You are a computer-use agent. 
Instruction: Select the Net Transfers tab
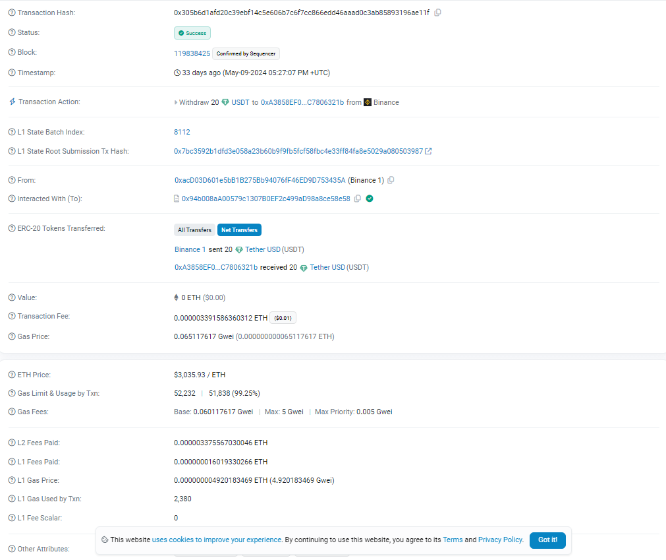pyautogui.click(x=239, y=230)
